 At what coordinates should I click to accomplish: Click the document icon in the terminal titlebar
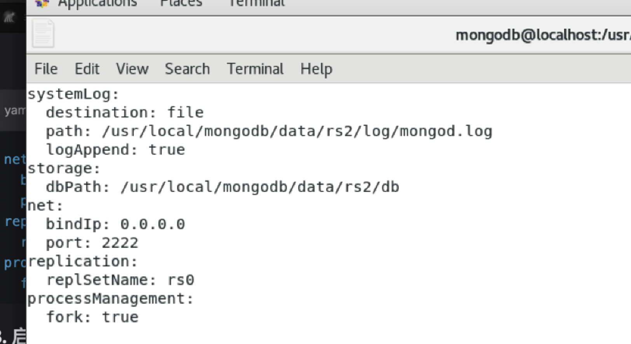pos(43,33)
